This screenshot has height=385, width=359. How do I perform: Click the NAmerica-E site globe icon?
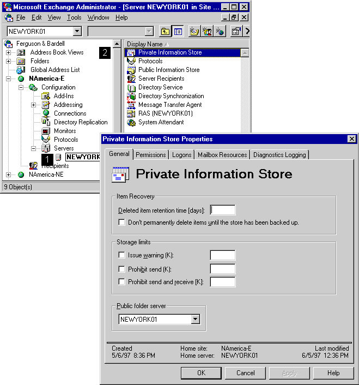21,79
